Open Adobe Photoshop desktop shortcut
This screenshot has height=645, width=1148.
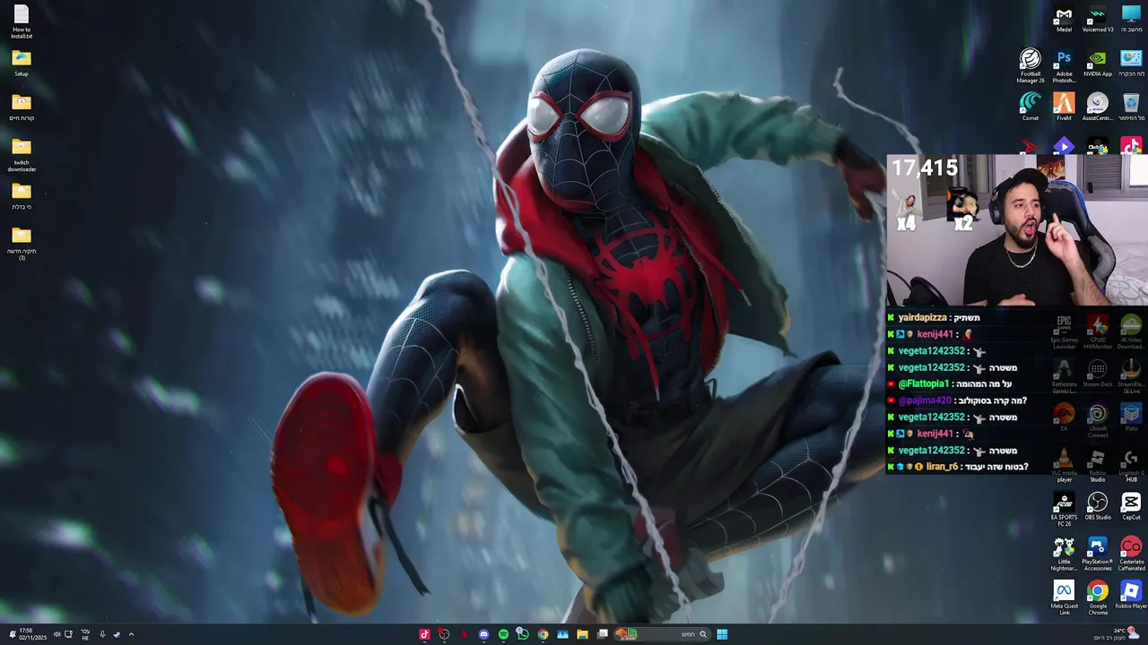(x=1064, y=66)
